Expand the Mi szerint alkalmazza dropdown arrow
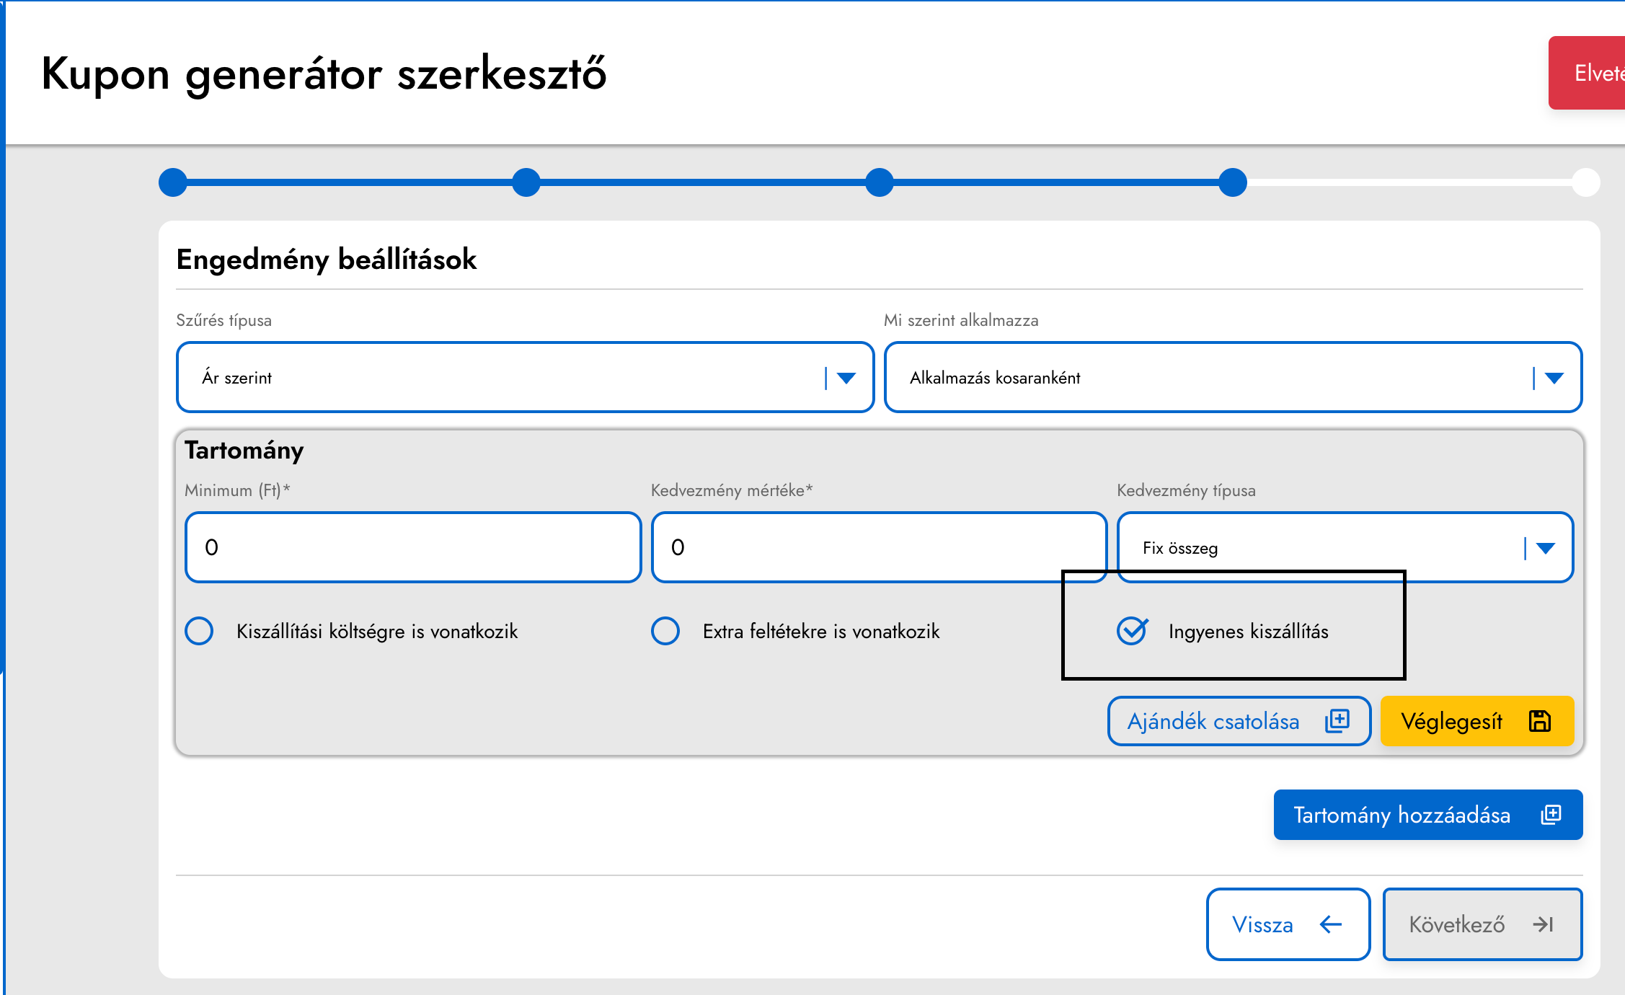 click(x=1554, y=378)
